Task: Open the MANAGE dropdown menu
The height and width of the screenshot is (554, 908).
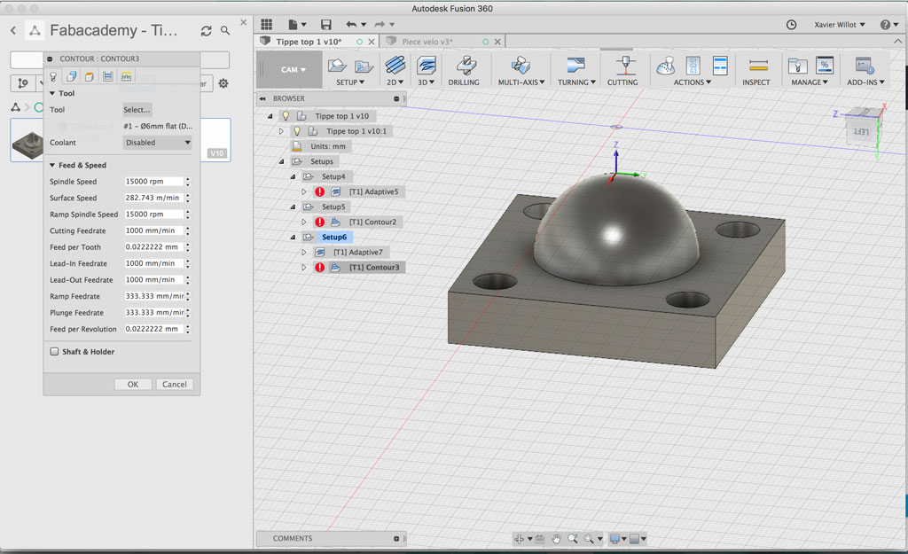Action: (810, 82)
